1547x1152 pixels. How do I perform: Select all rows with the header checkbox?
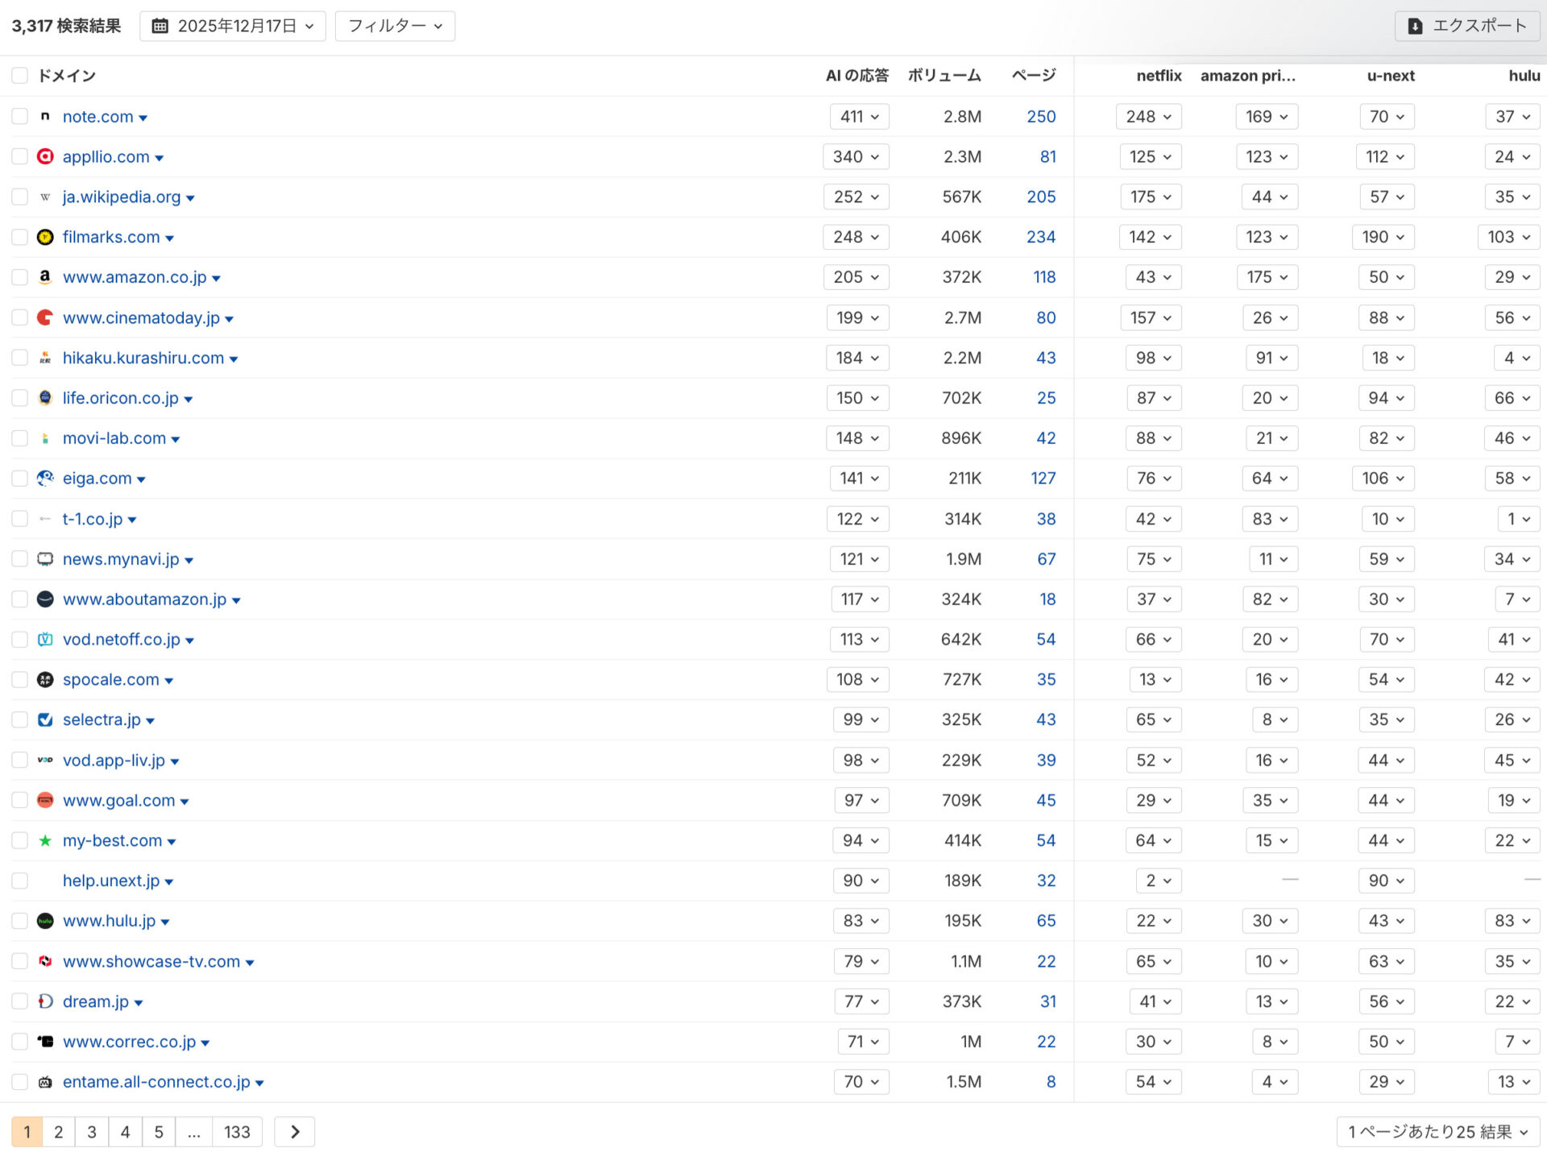pos(19,75)
